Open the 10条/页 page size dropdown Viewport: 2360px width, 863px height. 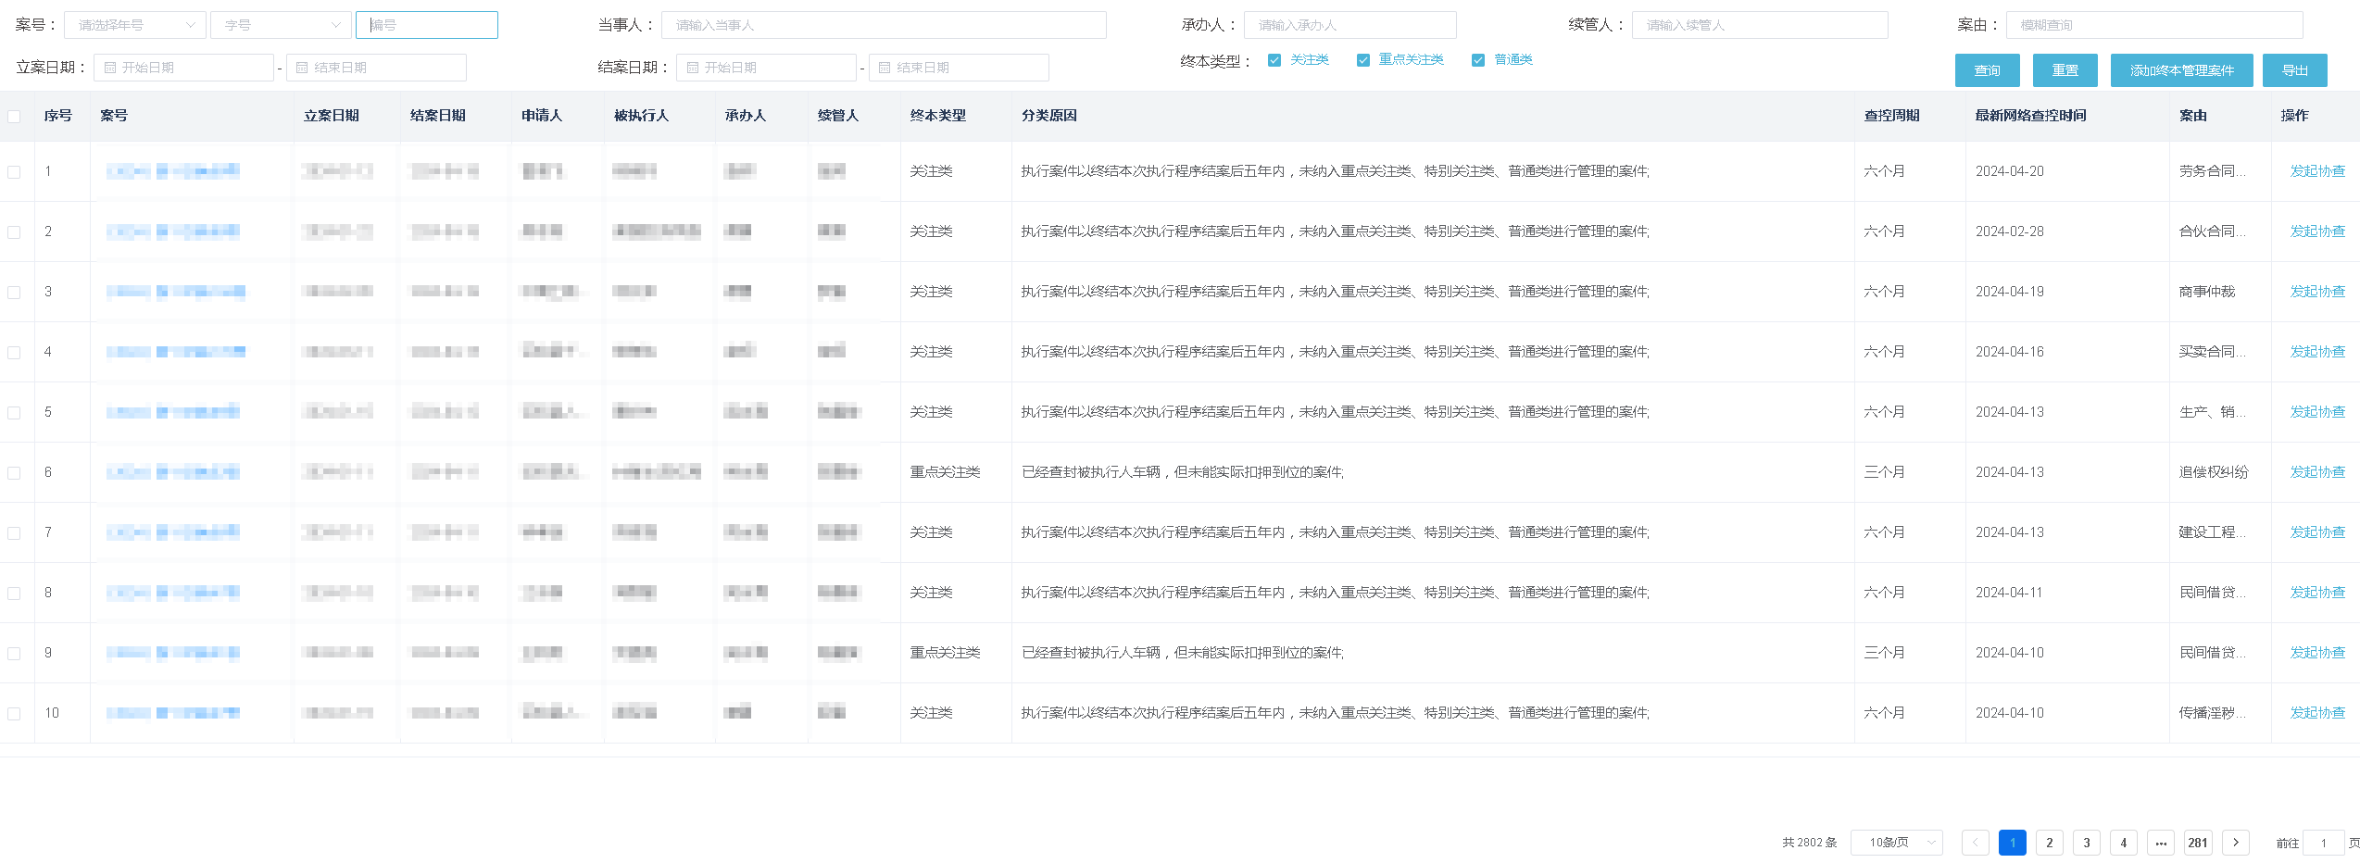coord(1896,843)
